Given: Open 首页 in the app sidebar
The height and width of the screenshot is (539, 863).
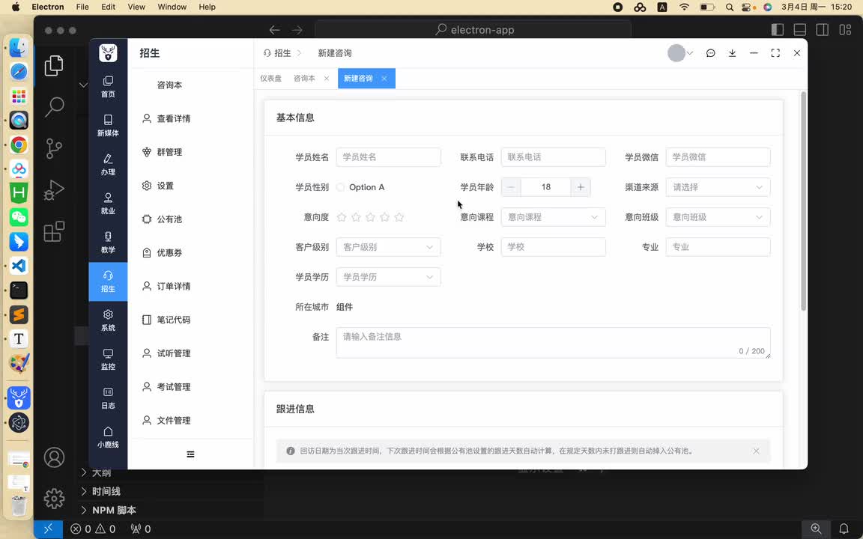Looking at the screenshot, I should tap(108, 87).
